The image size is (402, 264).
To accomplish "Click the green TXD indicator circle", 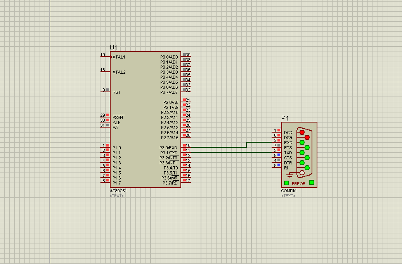I will [x=302, y=153].
